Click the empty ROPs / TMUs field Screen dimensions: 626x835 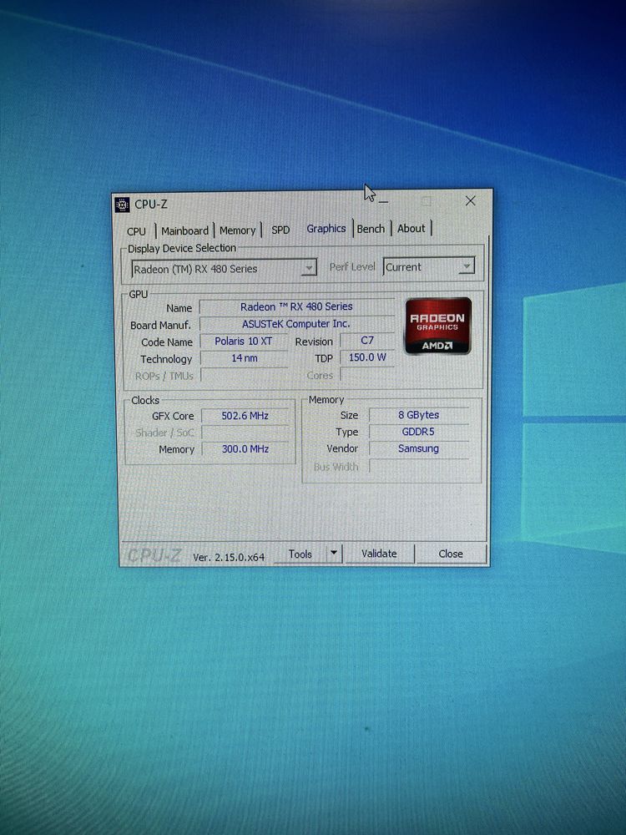[x=244, y=376]
